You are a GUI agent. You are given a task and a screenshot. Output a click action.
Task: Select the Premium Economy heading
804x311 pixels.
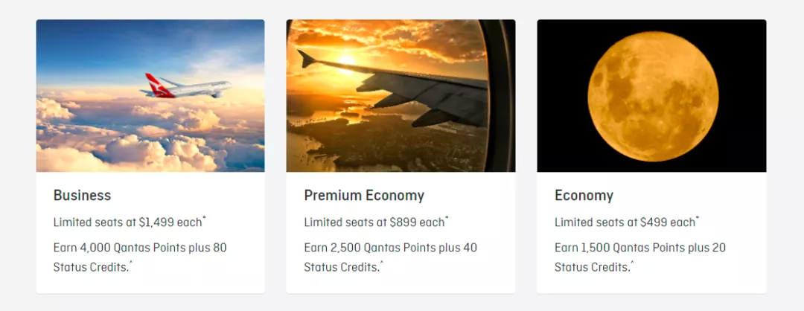(364, 195)
